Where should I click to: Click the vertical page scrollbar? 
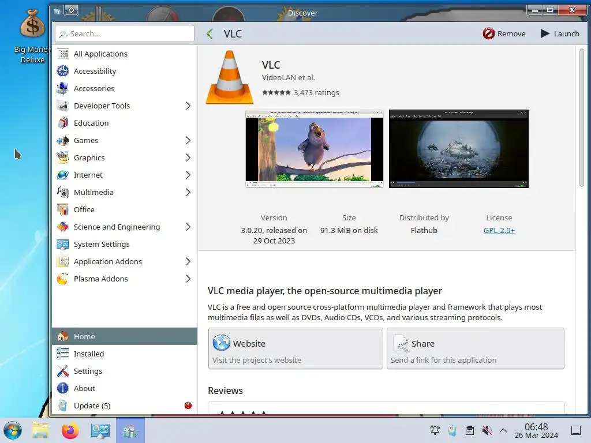tap(582, 118)
